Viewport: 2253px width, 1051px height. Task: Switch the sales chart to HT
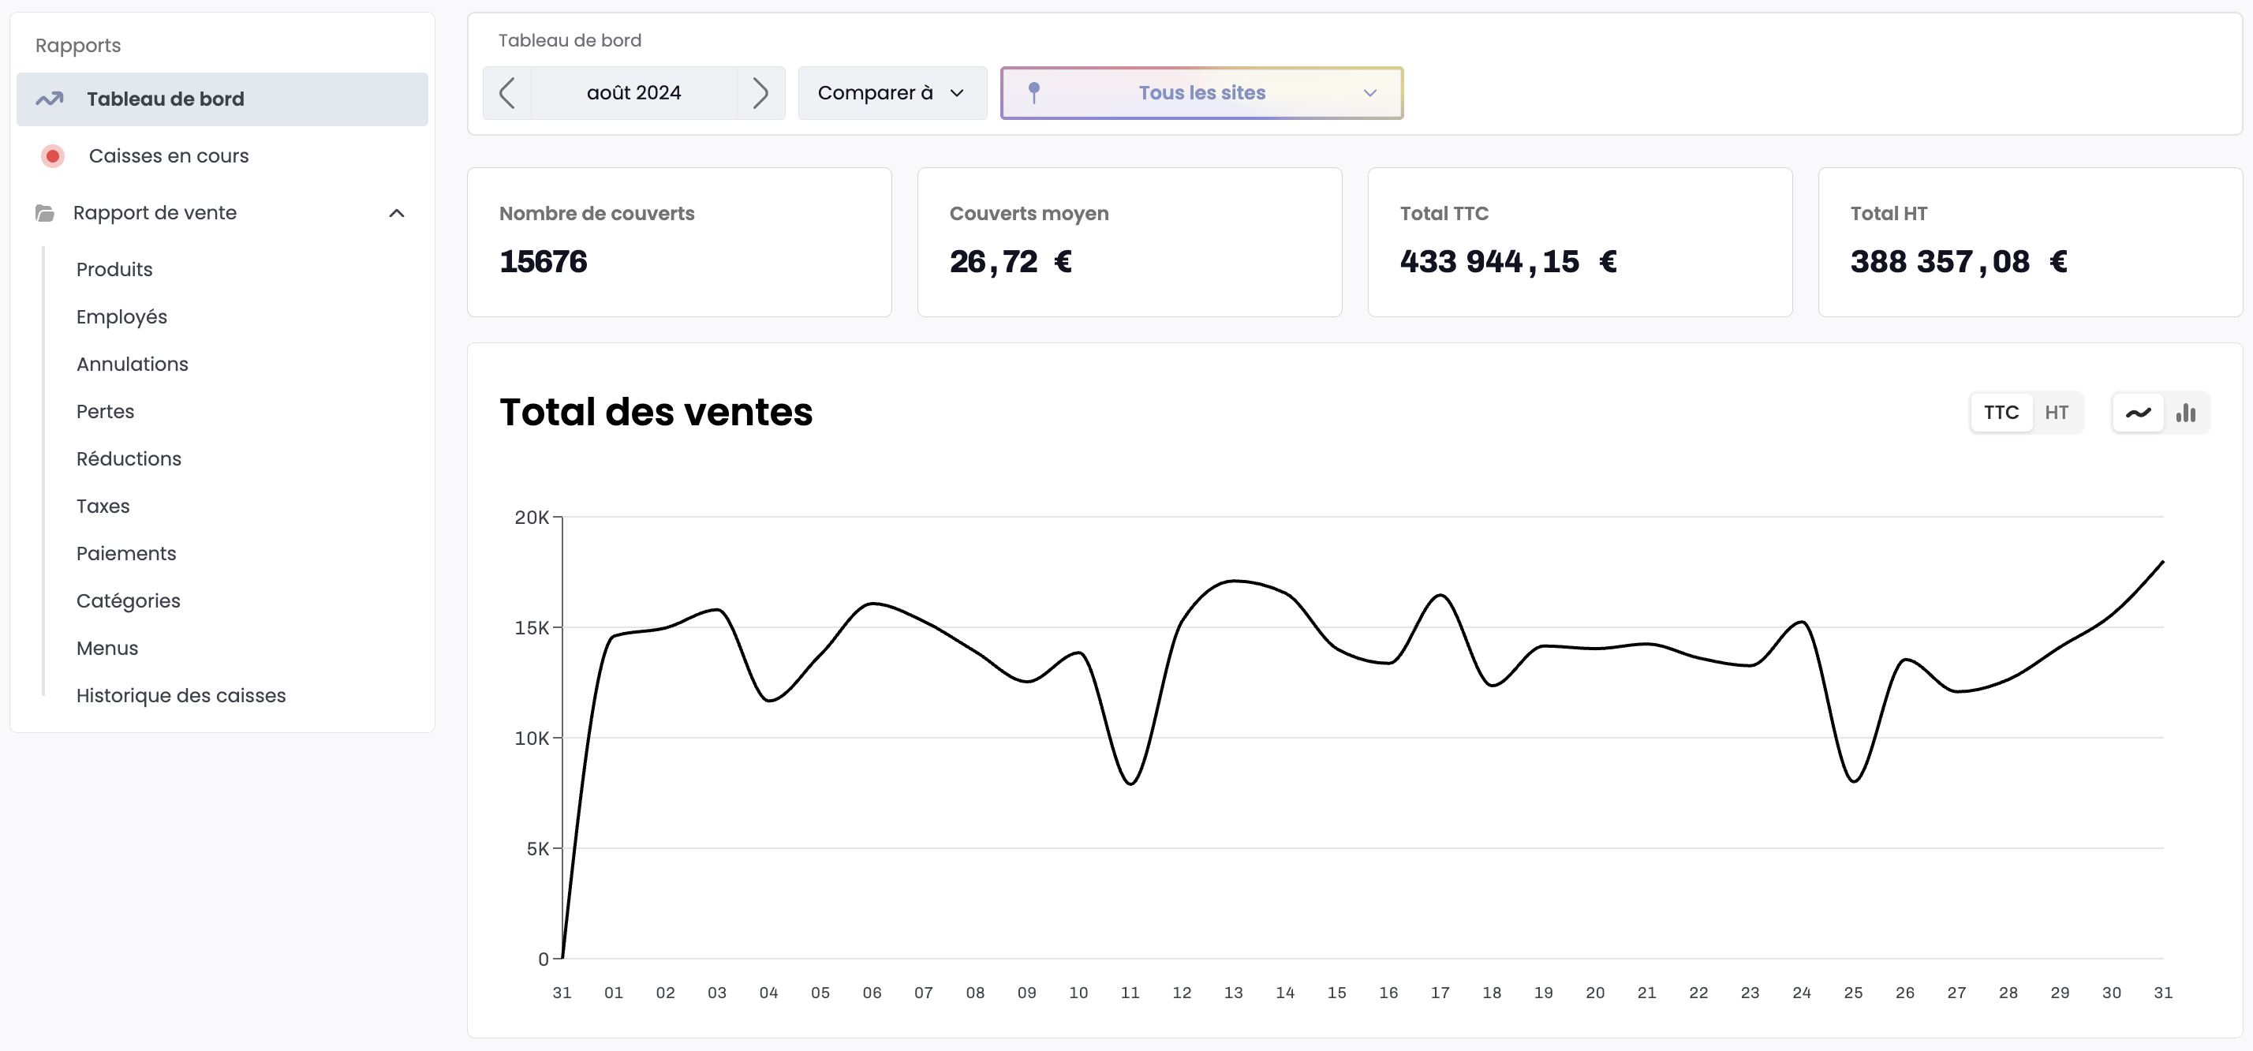click(2058, 412)
